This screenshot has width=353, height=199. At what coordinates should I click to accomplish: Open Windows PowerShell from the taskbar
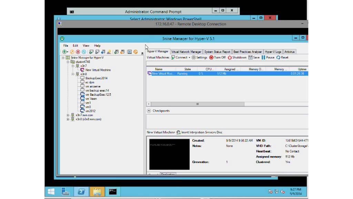pyautogui.click(x=81, y=191)
